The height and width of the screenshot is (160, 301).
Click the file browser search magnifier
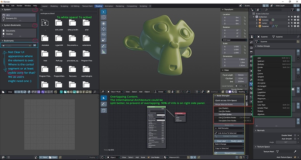tap(95, 92)
